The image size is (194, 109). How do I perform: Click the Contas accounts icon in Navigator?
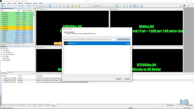[4, 50]
